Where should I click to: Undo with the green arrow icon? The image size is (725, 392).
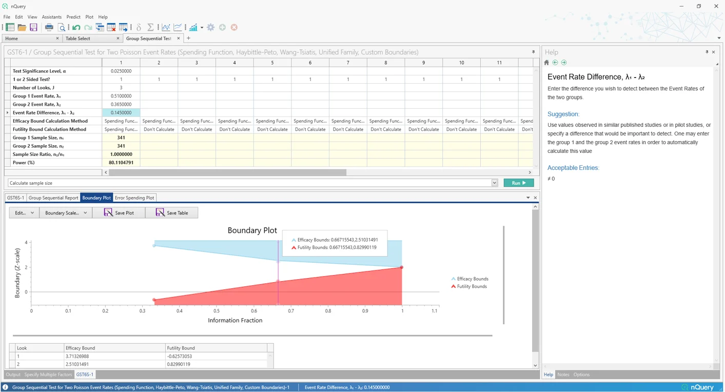pyautogui.click(x=76, y=27)
